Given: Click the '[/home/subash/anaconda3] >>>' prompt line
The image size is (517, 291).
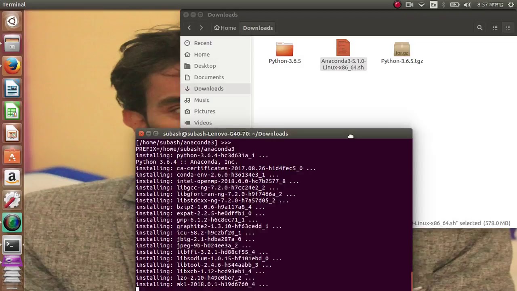Looking at the screenshot, I should point(183,143).
